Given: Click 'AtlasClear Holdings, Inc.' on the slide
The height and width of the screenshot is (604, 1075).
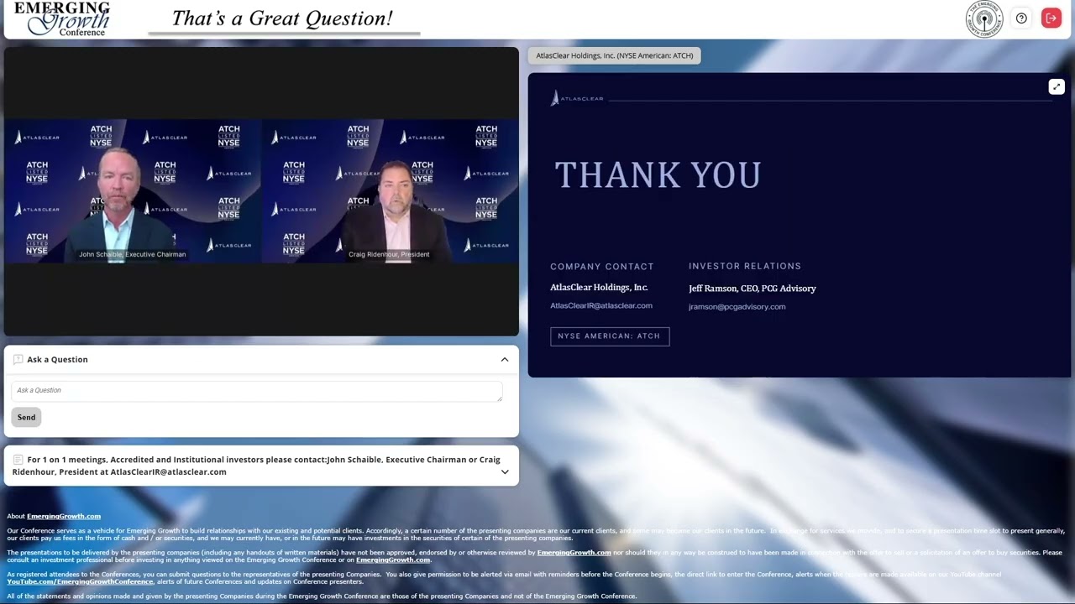Looking at the screenshot, I should click(599, 288).
